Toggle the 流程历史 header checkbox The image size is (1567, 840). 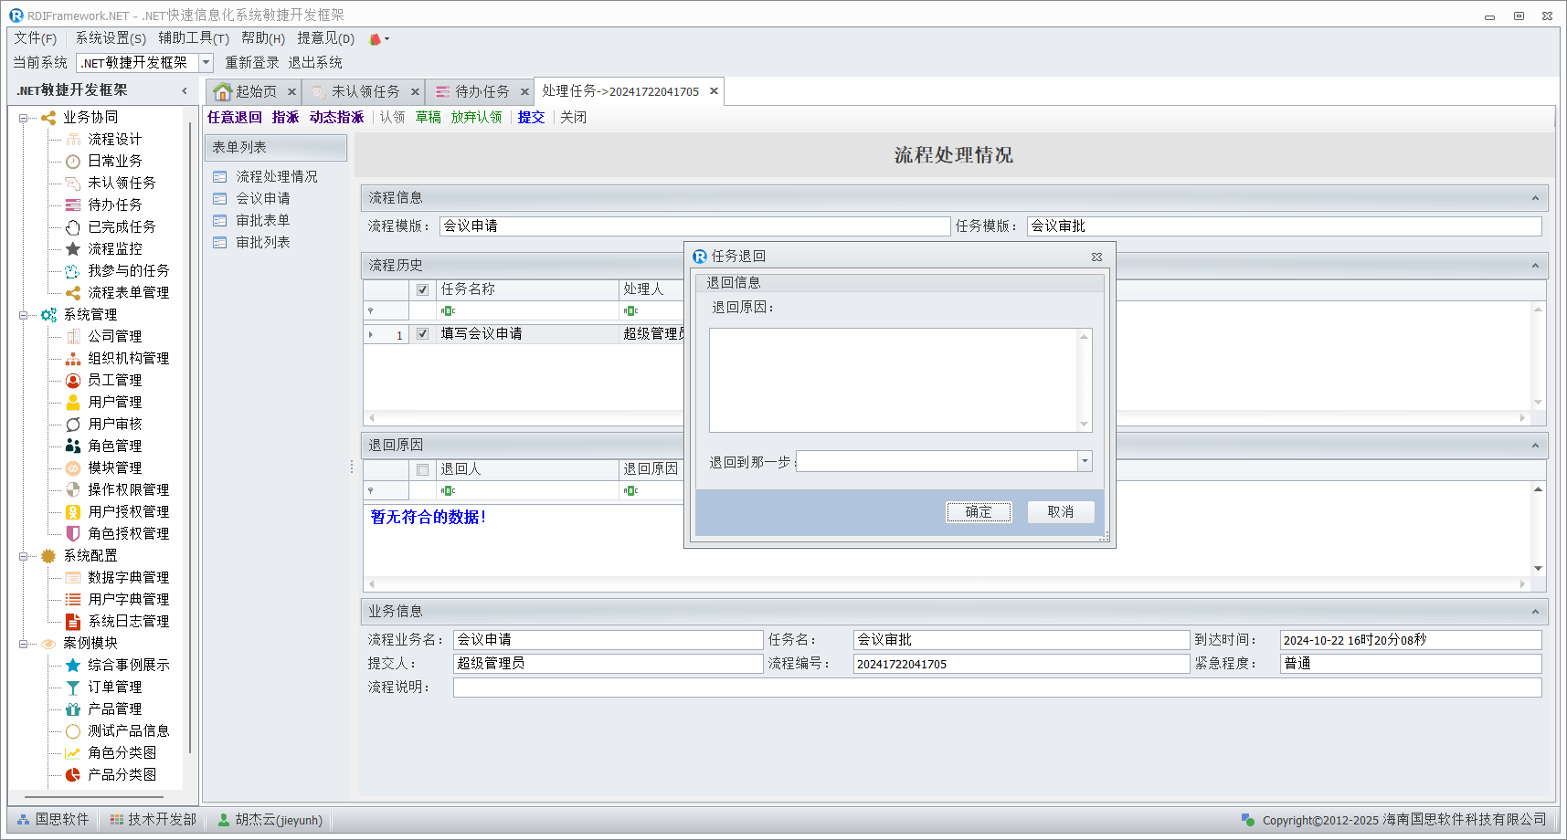[x=422, y=289]
